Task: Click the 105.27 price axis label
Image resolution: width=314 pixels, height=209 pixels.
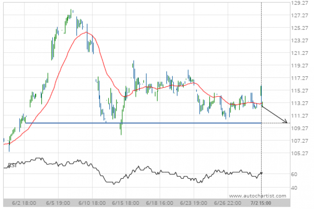Action: point(299,153)
